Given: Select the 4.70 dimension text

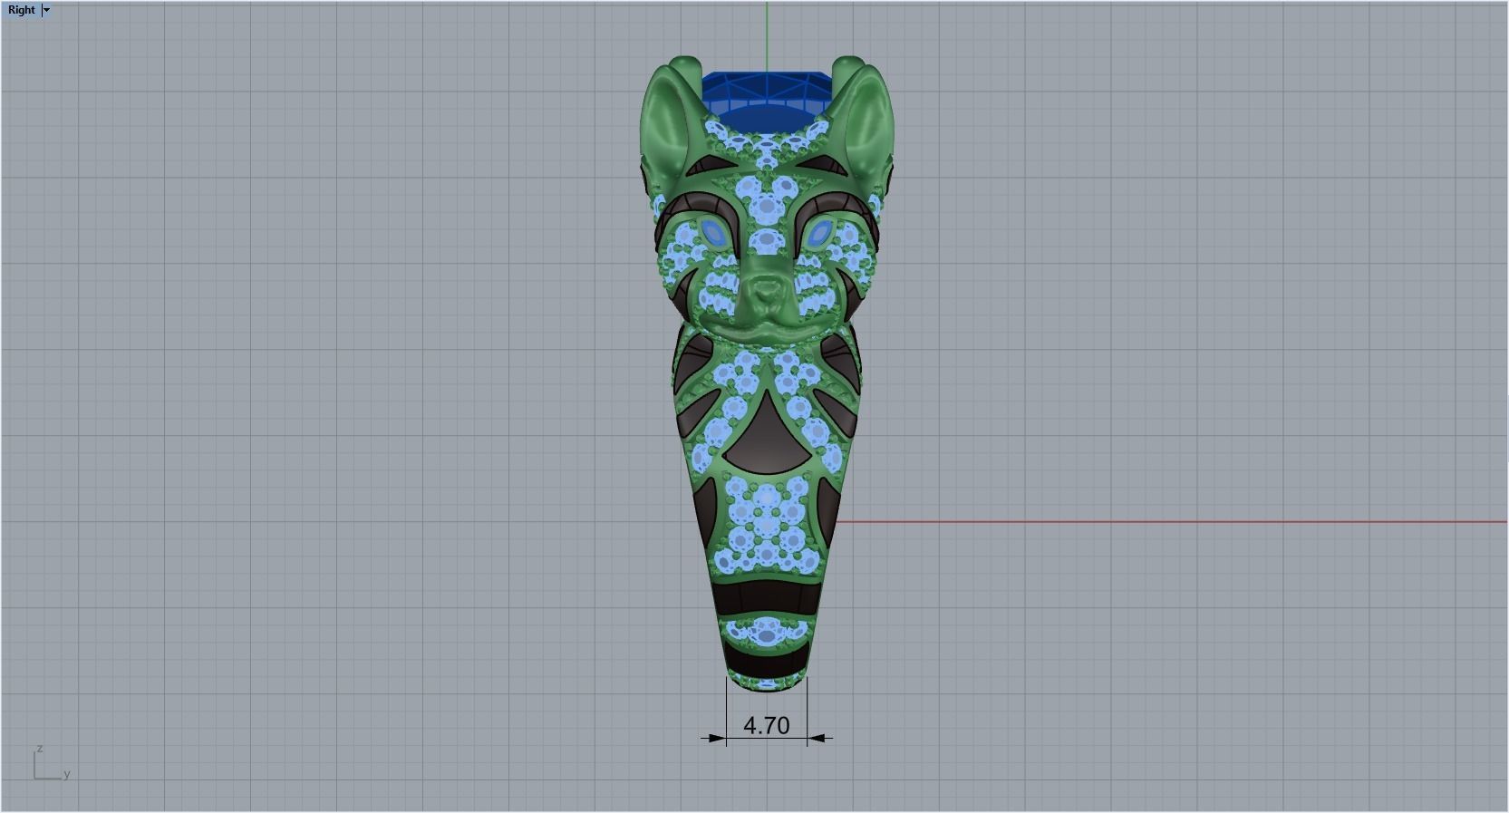Looking at the screenshot, I should tap(766, 725).
